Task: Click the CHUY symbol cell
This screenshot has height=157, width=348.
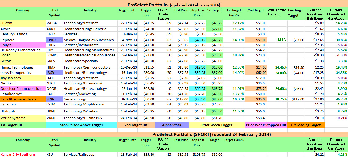Action: click(54, 45)
